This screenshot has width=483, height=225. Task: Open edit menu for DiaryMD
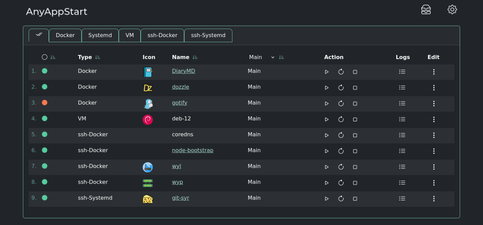coord(434,72)
